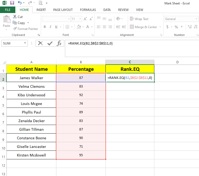The image size is (199, 176).
Task: Click the Orientation text angle icon
Action: coord(118,19)
